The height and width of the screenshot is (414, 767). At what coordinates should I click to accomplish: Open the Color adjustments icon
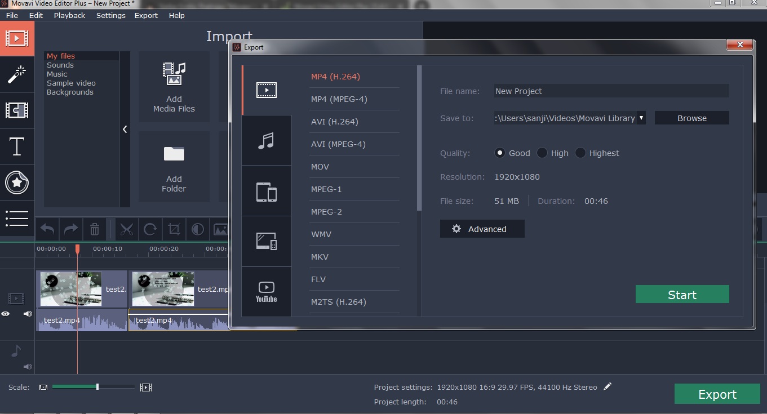click(197, 229)
